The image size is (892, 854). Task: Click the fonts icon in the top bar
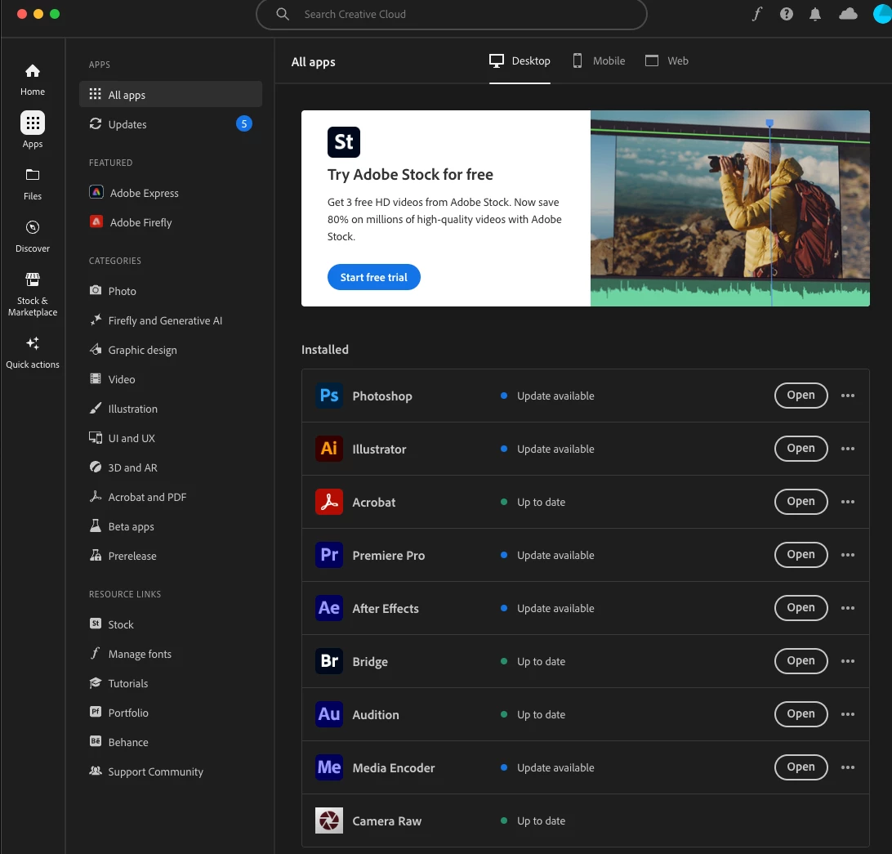coord(756,14)
